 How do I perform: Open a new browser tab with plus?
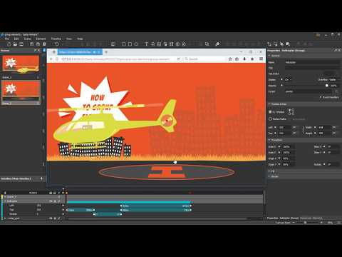click(106, 52)
